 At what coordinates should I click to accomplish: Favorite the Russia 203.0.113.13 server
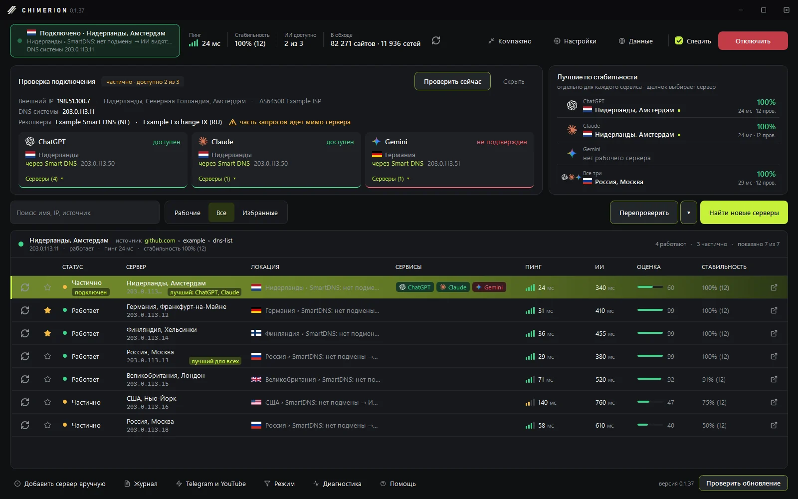click(x=47, y=356)
